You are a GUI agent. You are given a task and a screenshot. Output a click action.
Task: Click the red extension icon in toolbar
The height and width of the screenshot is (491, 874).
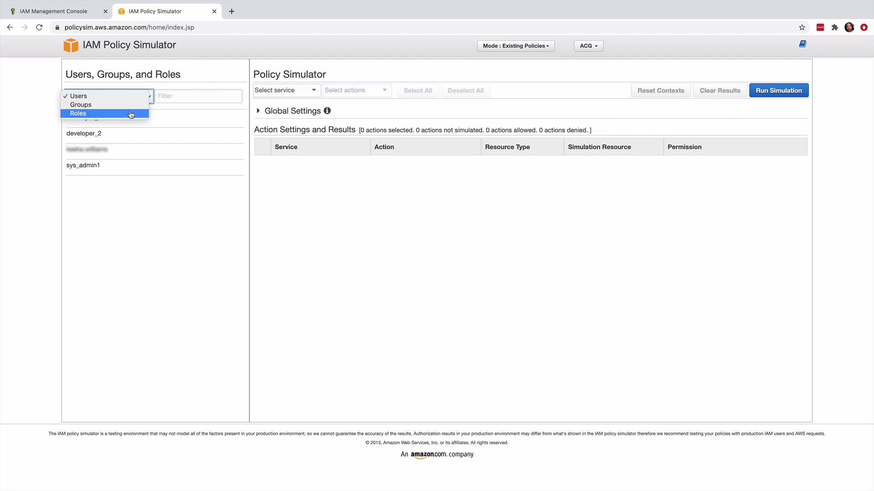pyautogui.click(x=820, y=27)
